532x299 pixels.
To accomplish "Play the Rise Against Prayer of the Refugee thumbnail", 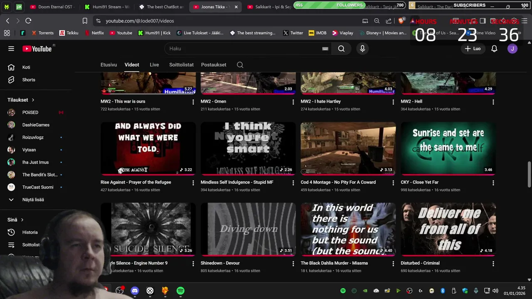I will 148,148.
